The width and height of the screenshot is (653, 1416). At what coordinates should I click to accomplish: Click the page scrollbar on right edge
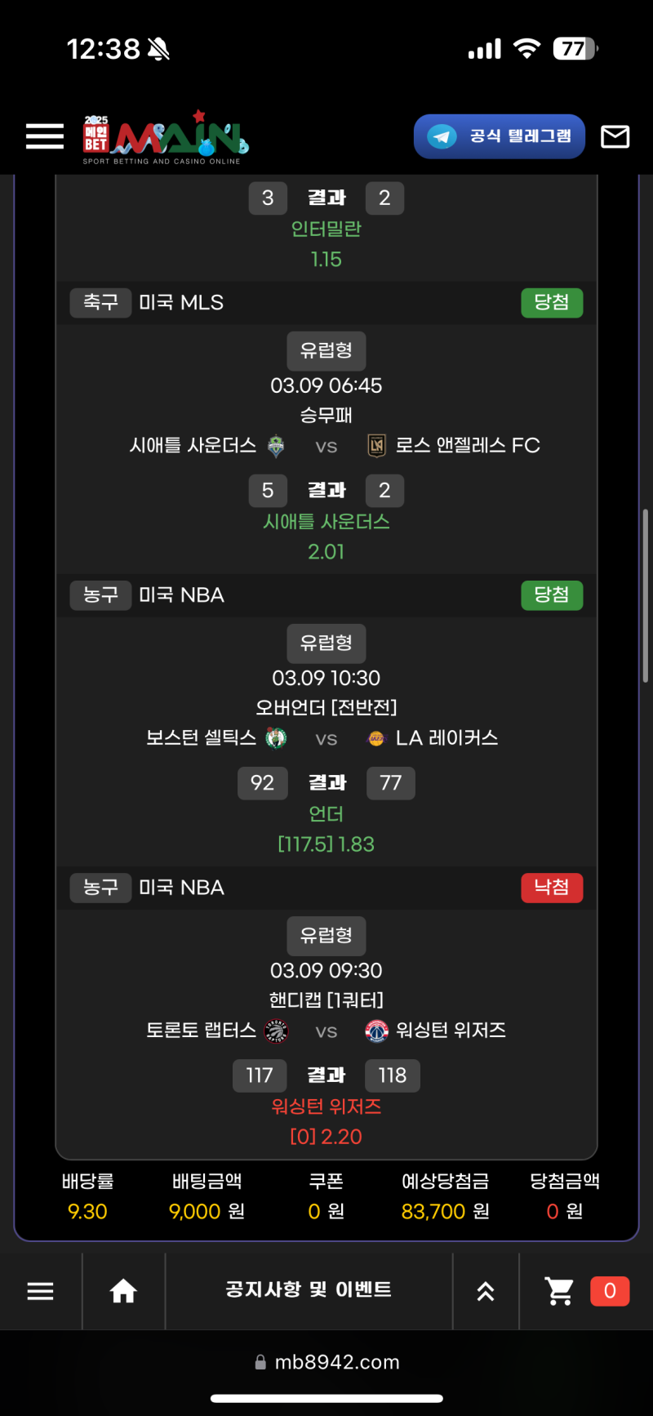pos(645,596)
